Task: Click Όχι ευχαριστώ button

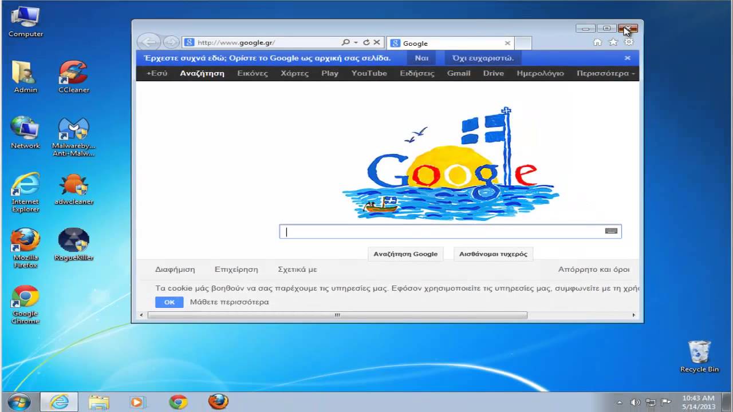Action: (x=483, y=58)
